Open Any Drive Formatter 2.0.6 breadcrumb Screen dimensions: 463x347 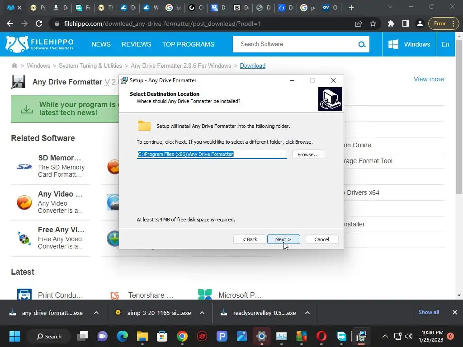tap(181, 66)
